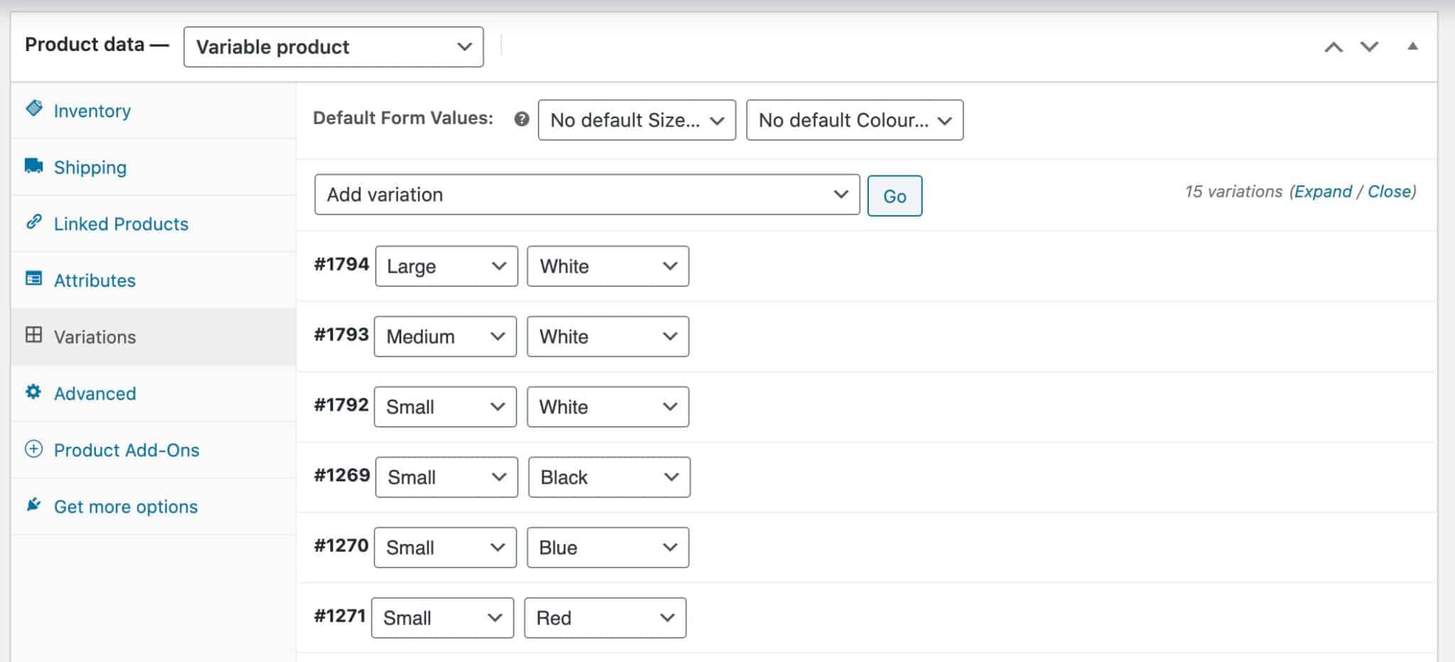Click the Advanced gear icon
Image resolution: width=1455 pixels, height=662 pixels.
(x=33, y=392)
